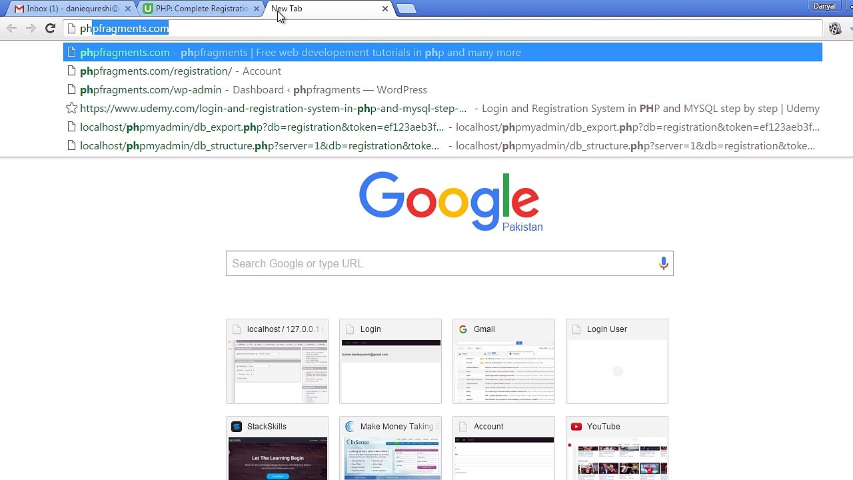Click the page icon of the wp-admin suggestion
The image size is (853, 480).
coord(71,89)
